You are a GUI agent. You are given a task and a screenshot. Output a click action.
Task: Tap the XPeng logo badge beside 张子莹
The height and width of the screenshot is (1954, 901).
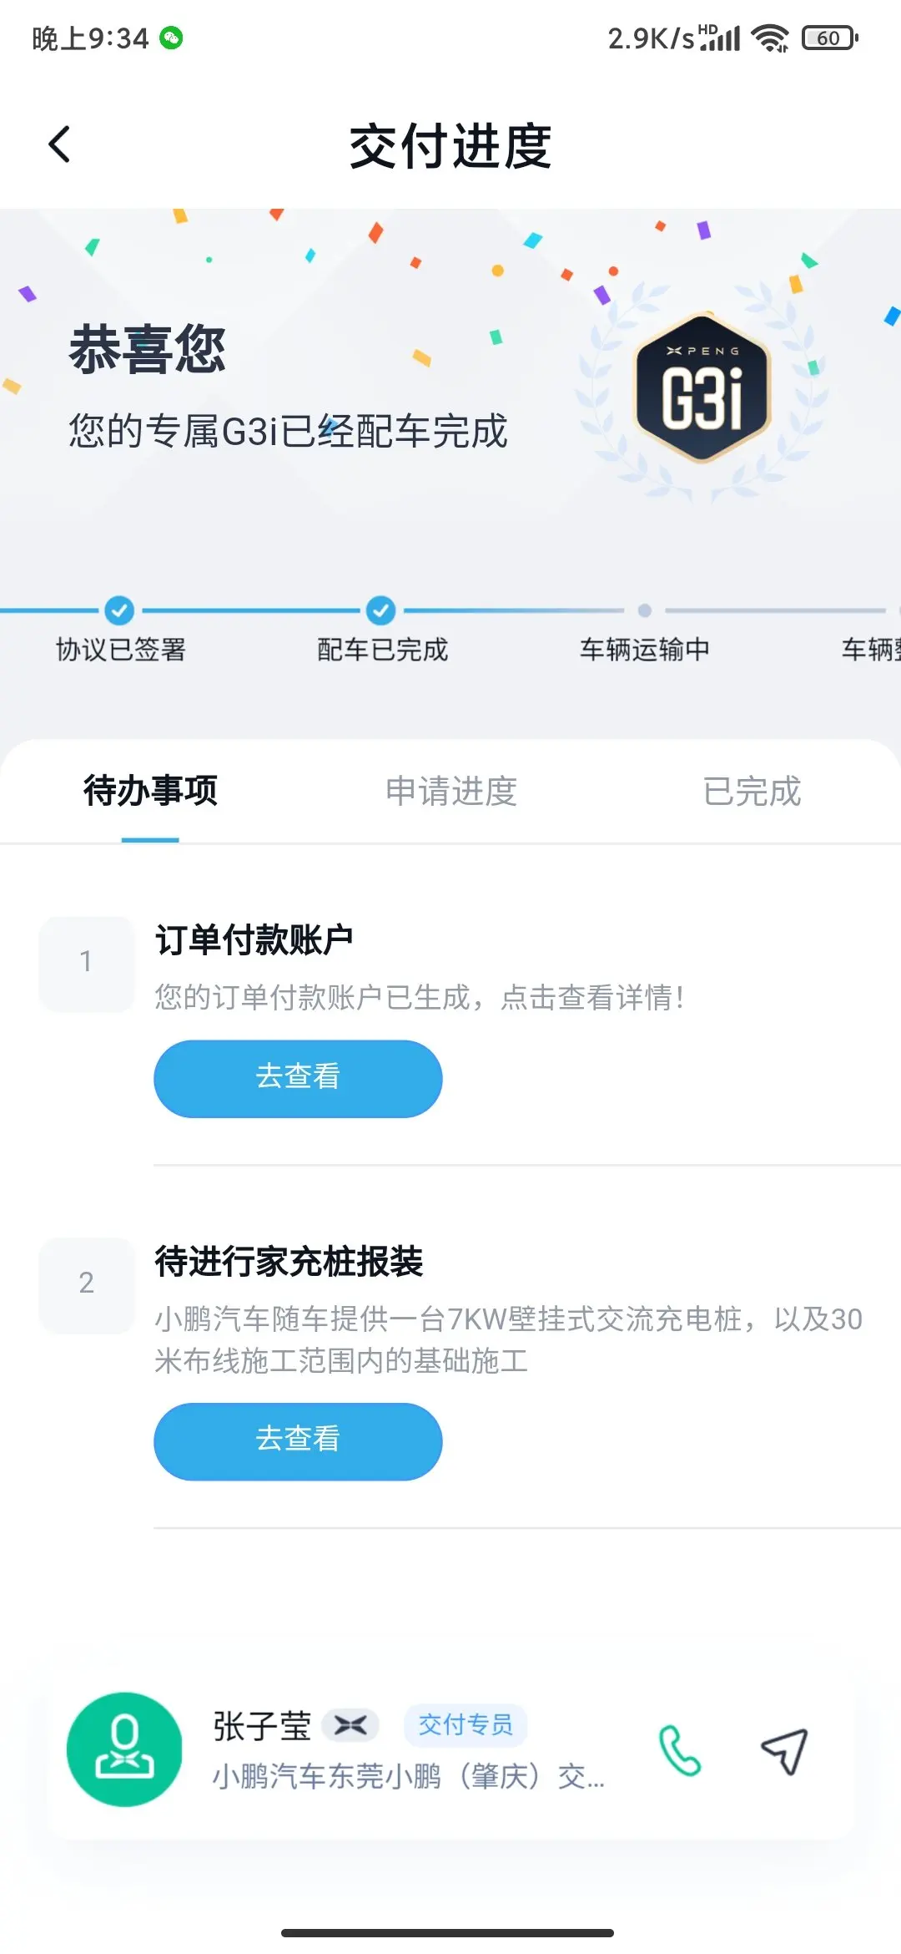[350, 1725]
